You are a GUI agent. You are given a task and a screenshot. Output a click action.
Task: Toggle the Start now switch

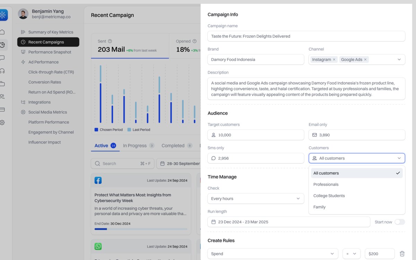[x=400, y=222]
